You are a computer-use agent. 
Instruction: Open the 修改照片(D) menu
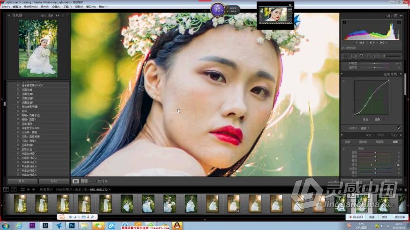(x=31, y=7)
